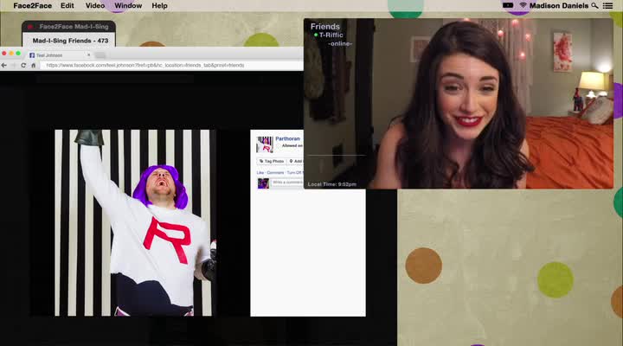Click the Like link under the photo
Image resolution: width=623 pixels, height=346 pixels.
pyautogui.click(x=260, y=173)
